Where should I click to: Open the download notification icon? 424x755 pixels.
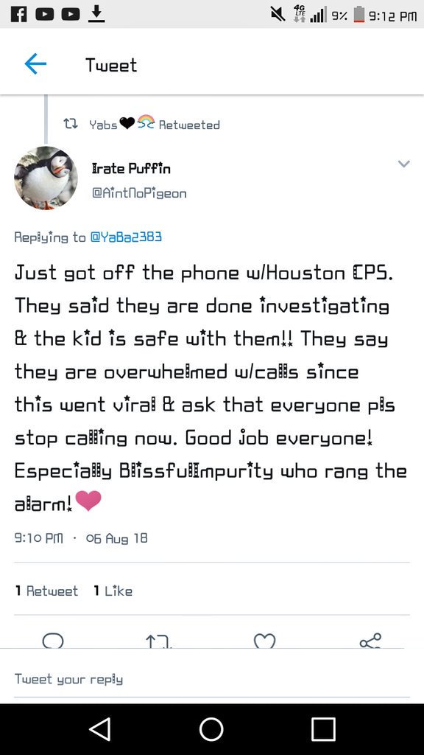click(96, 14)
